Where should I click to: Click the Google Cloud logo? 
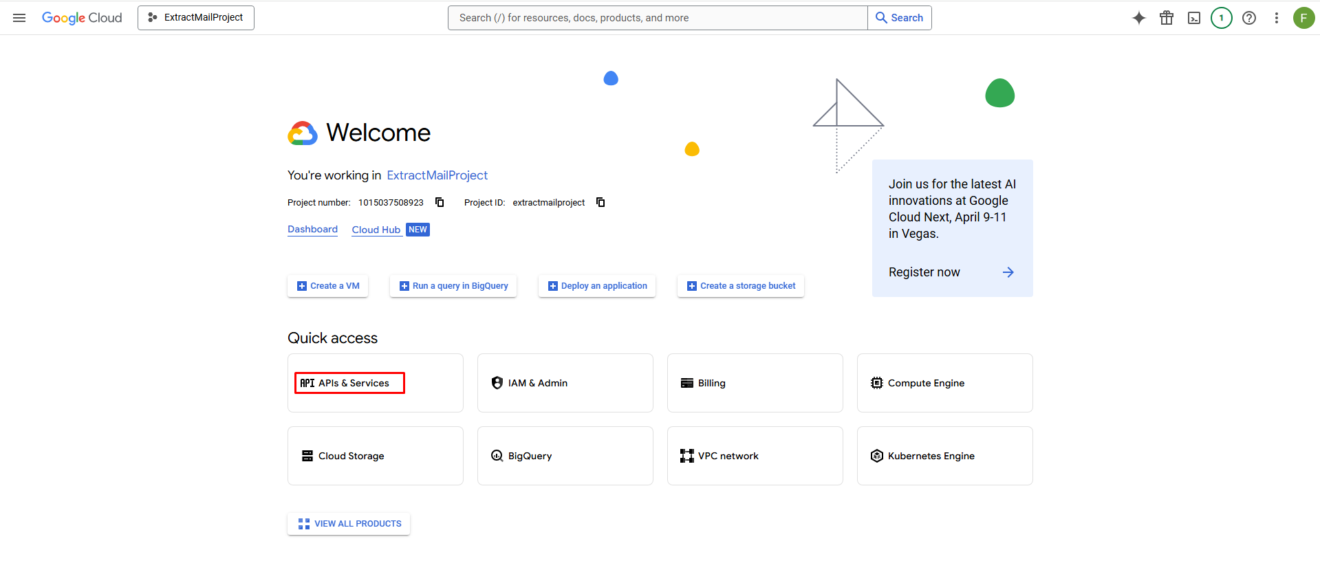(82, 18)
